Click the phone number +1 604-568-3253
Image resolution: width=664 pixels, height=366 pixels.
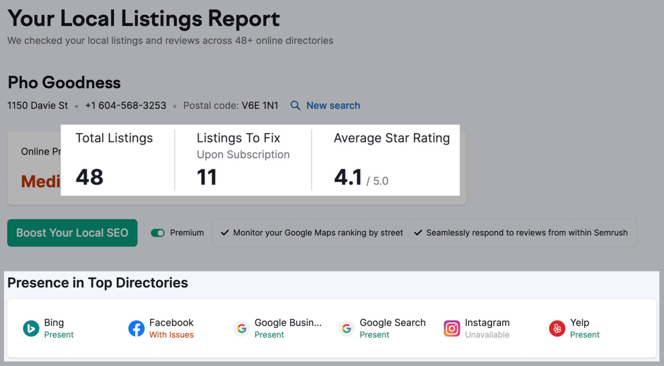tap(126, 105)
